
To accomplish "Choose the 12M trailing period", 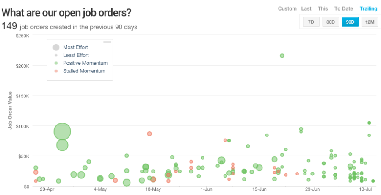I will tap(370, 22).
